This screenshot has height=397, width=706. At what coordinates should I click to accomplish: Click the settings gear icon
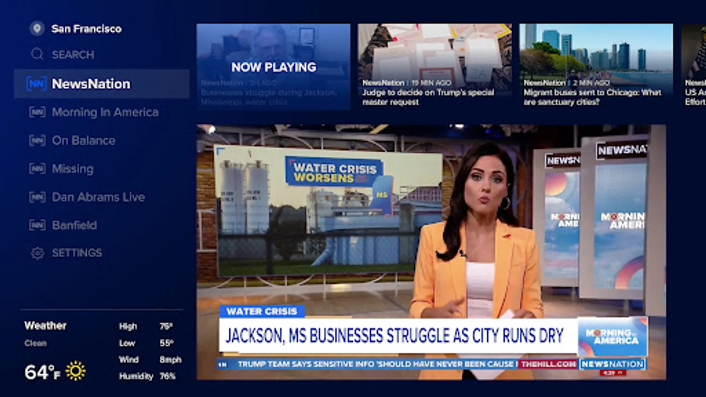pos(38,253)
